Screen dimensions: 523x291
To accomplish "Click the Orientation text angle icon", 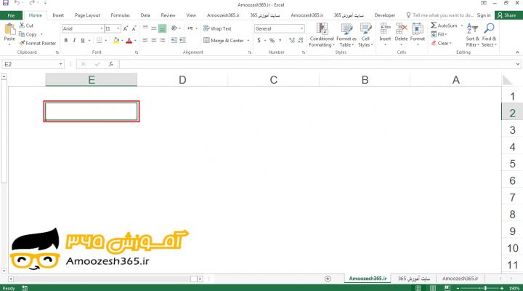I will (174, 28).
